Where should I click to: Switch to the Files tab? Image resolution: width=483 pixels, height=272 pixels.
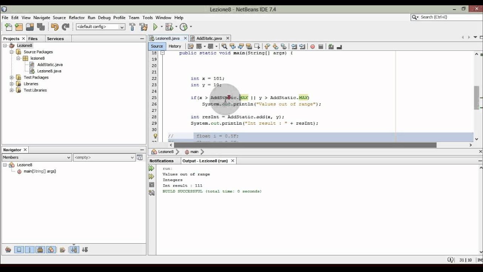(x=33, y=39)
